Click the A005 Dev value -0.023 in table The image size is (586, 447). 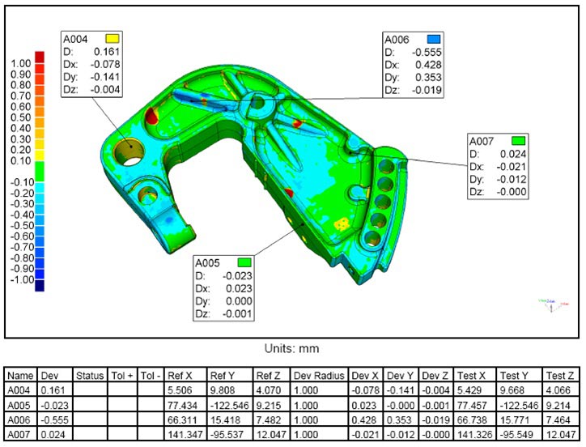point(54,403)
